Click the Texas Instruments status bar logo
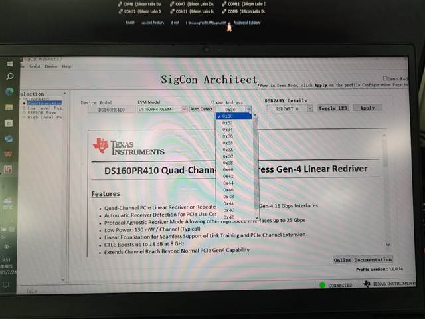The image size is (425, 319). (x=389, y=284)
